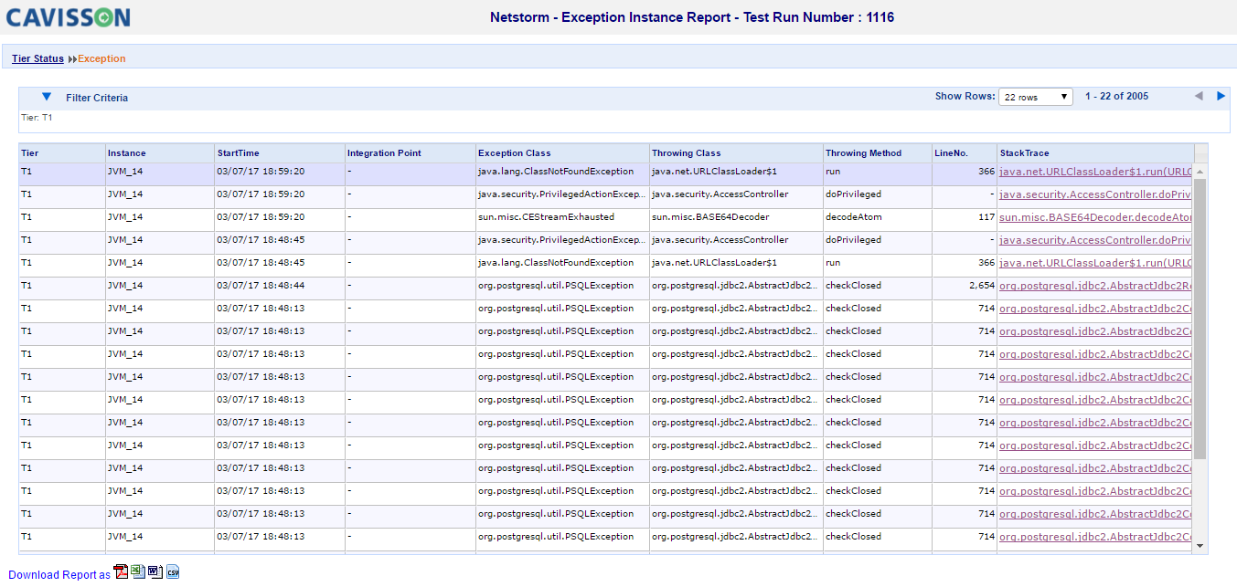The image size is (1237, 587).
Task: Sort by the Throwing Method column
Action: (x=877, y=153)
